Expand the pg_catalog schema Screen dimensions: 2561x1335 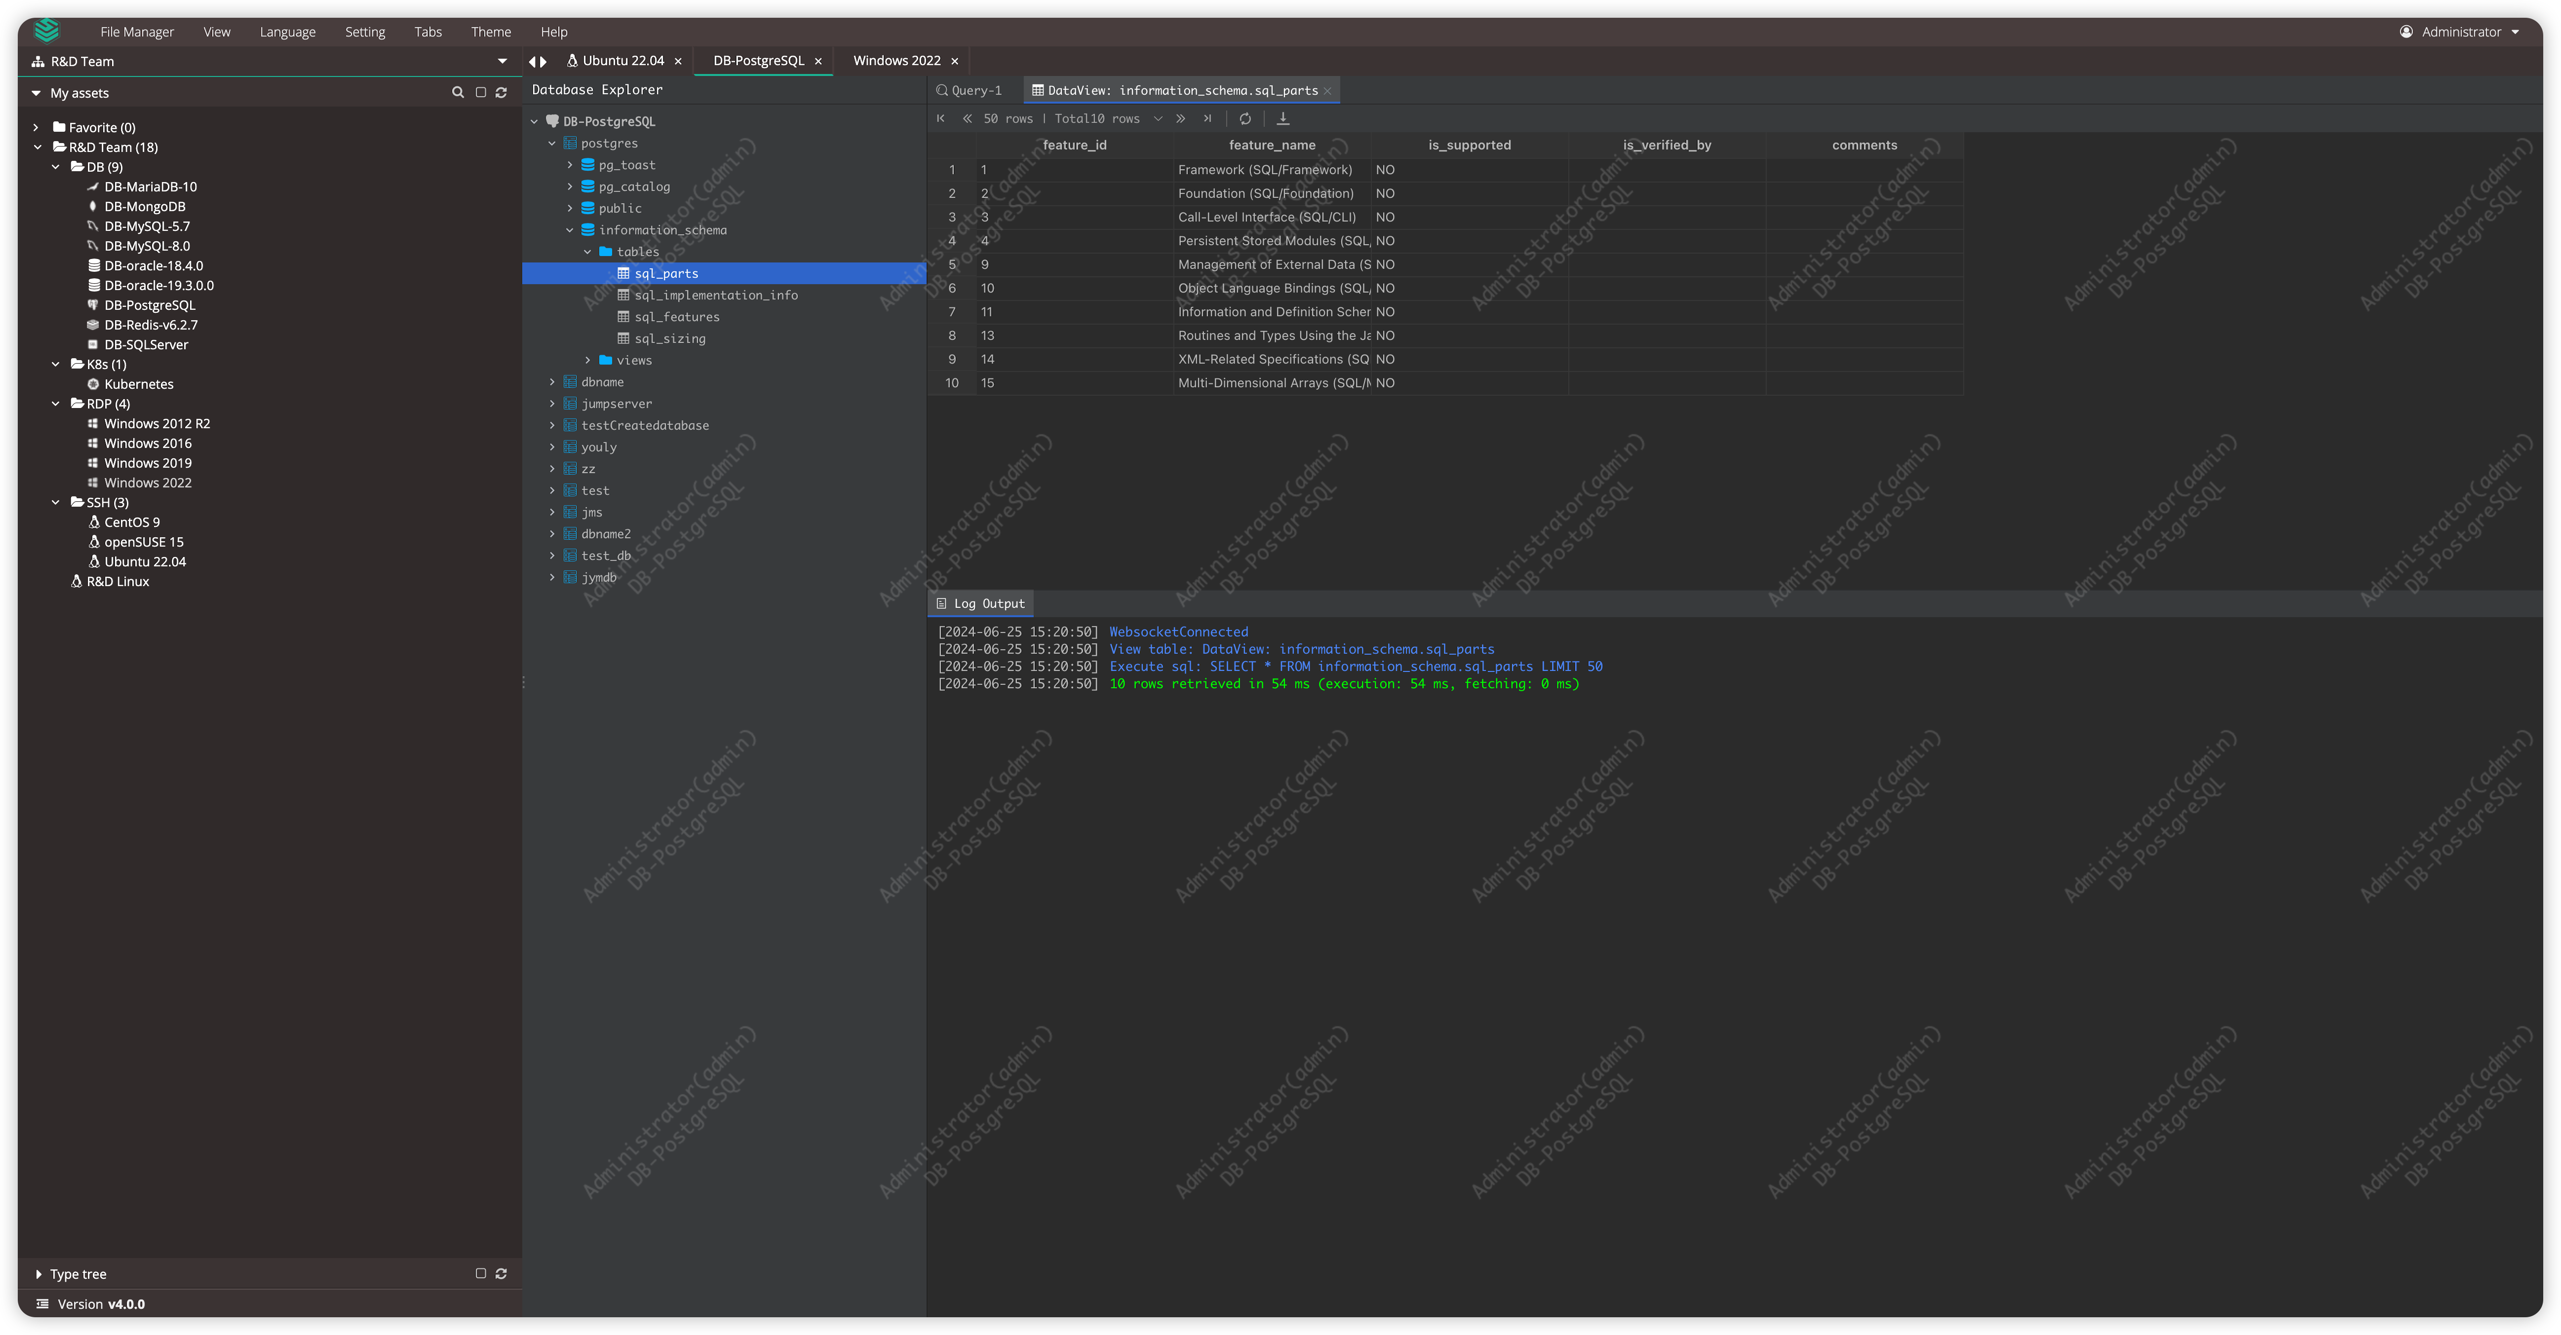[569, 187]
